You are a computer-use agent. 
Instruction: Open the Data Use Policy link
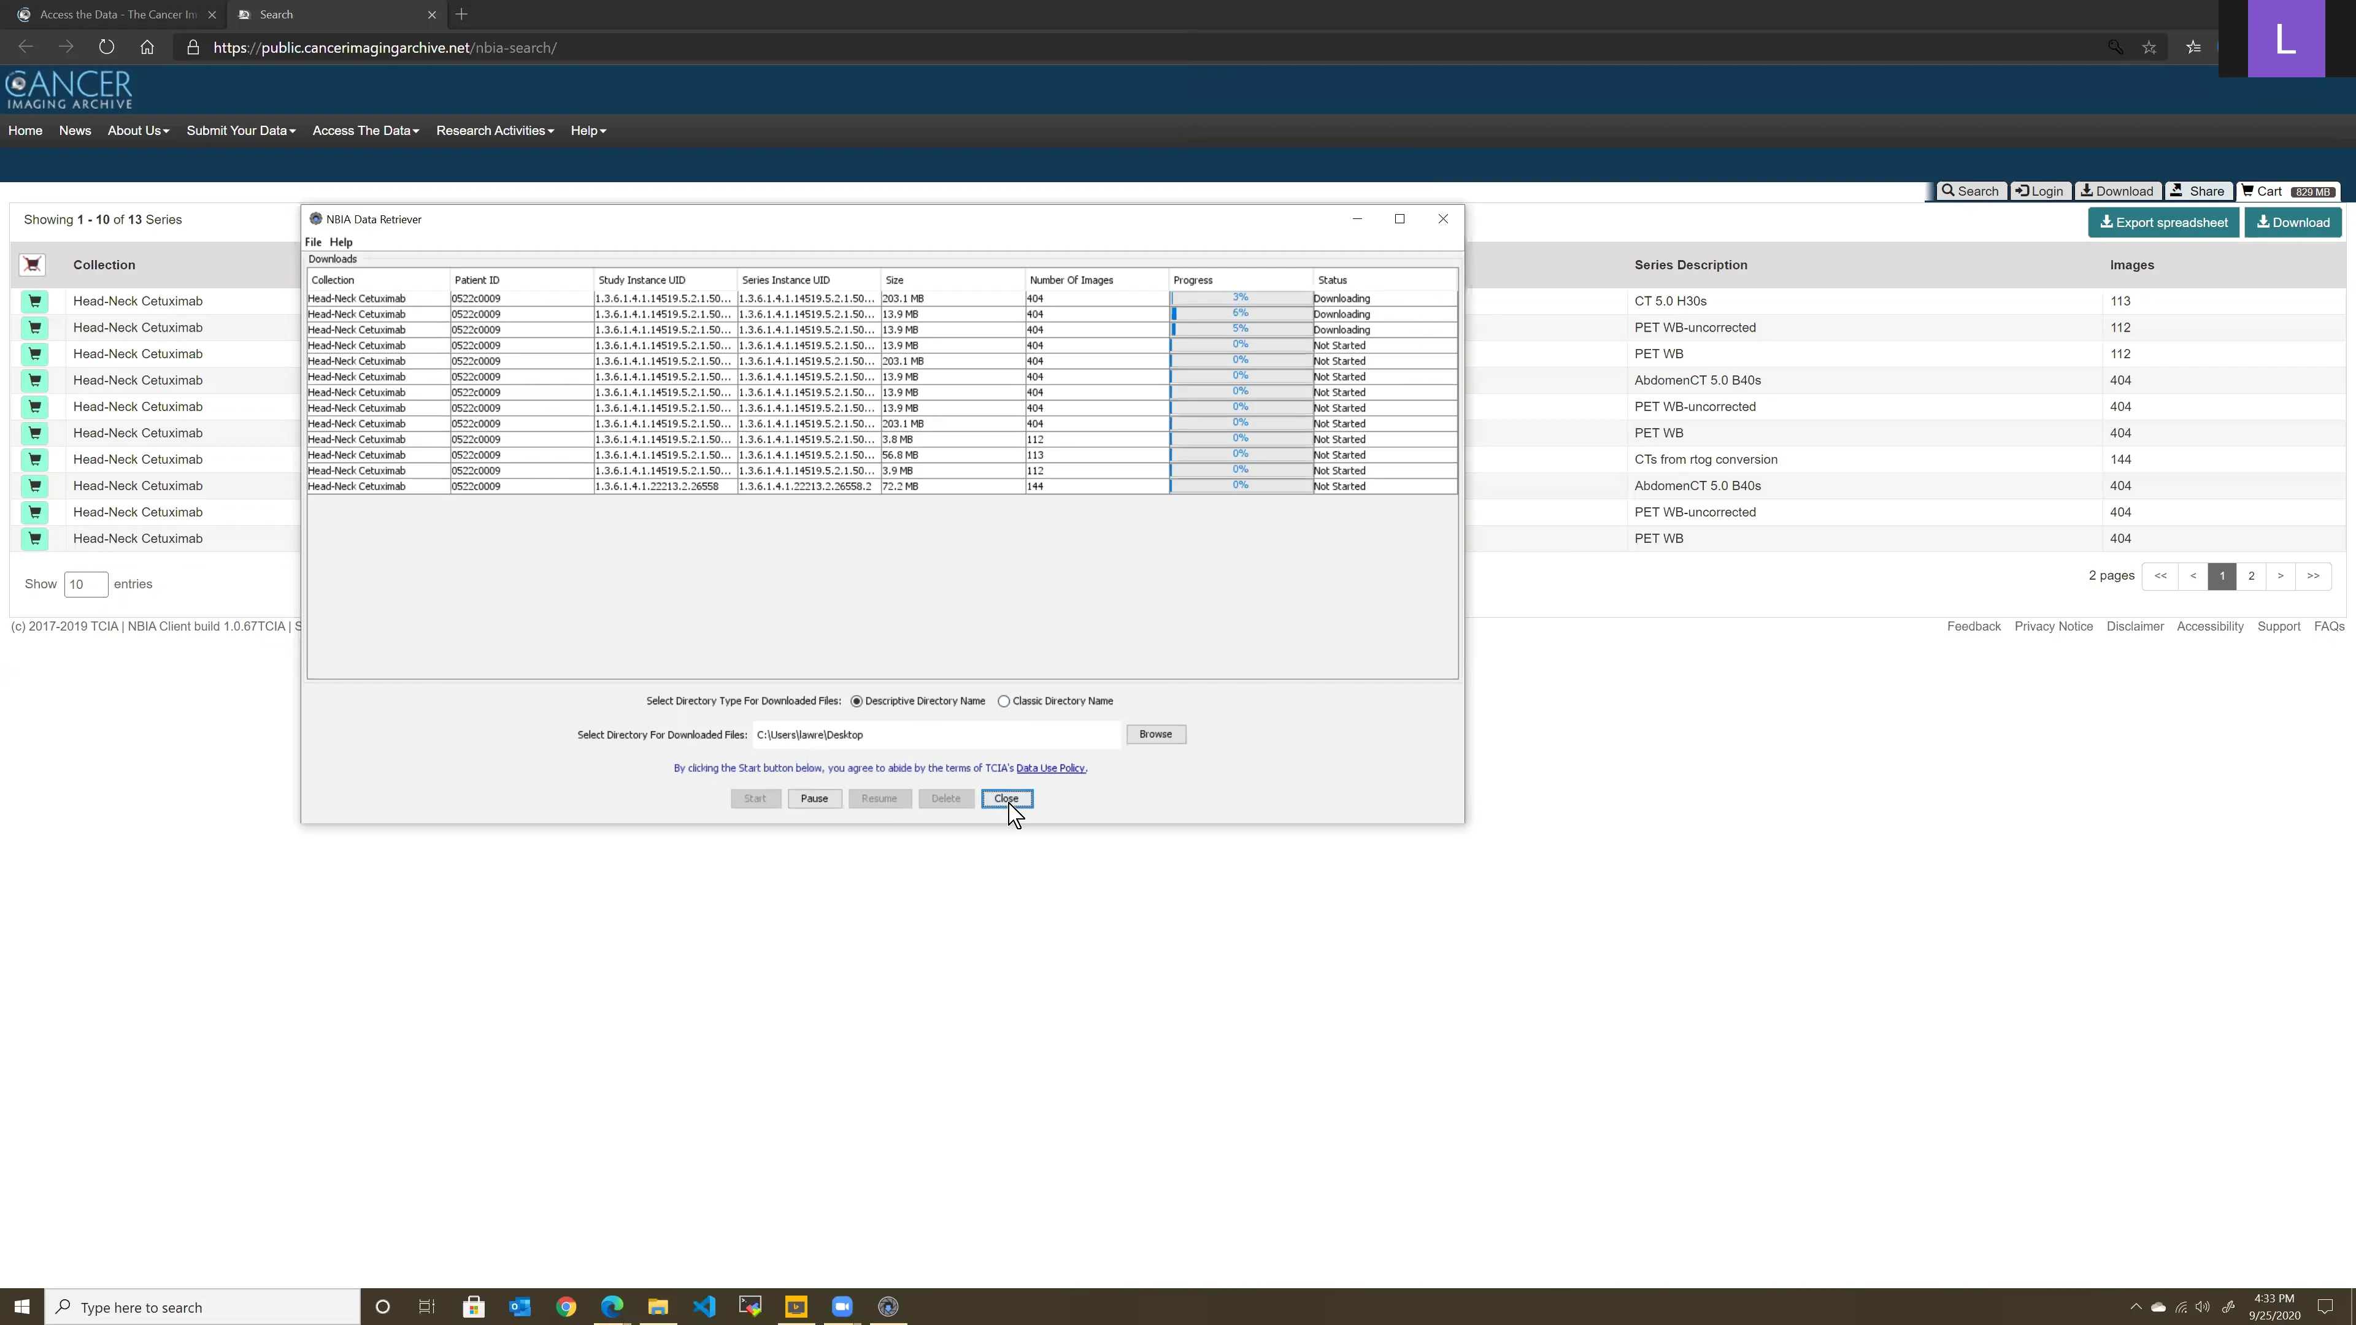(1050, 768)
